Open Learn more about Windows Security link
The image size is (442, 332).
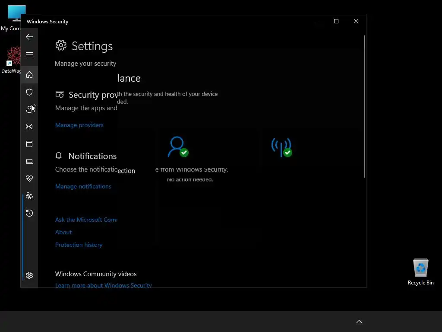point(104,285)
